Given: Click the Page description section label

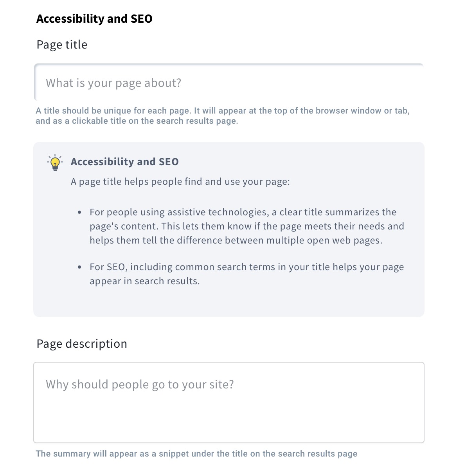Looking at the screenshot, I should [x=82, y=343].
